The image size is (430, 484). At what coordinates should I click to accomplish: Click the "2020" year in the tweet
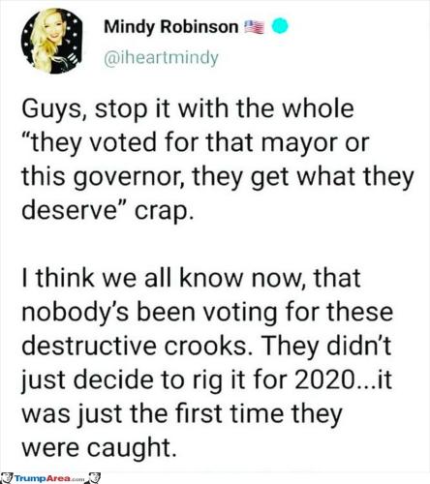point(323,379)
